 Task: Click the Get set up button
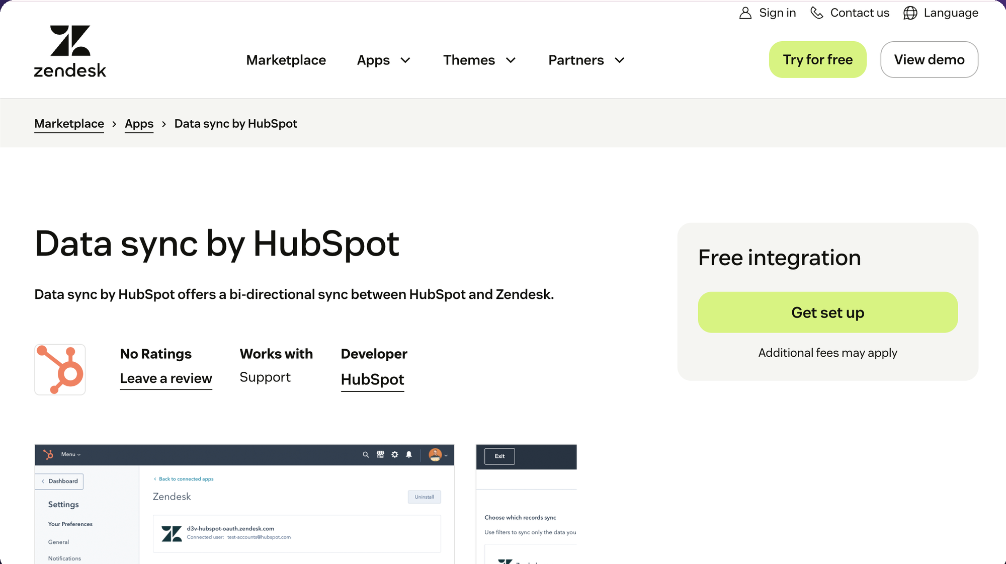coord(827,312)
